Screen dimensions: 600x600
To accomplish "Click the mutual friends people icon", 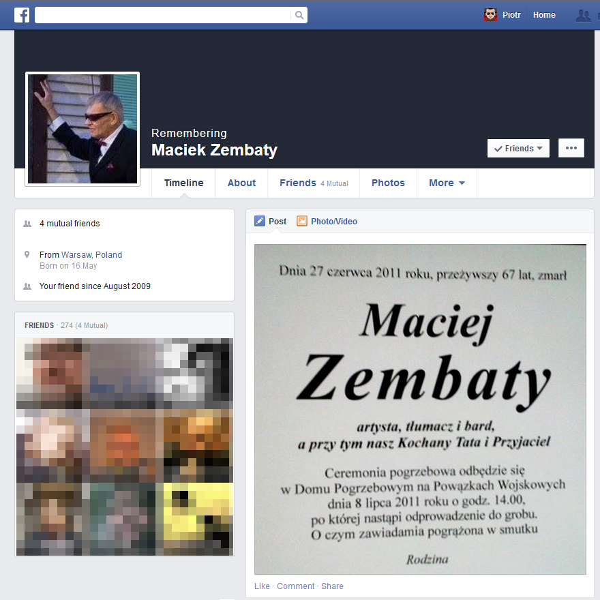I will click(27, 224).
